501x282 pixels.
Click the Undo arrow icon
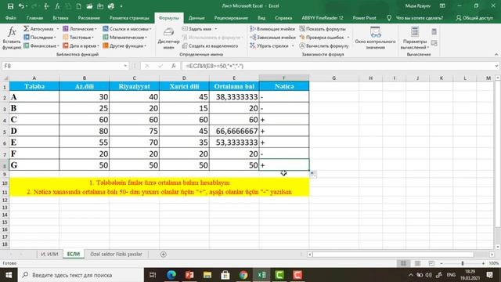21,6
